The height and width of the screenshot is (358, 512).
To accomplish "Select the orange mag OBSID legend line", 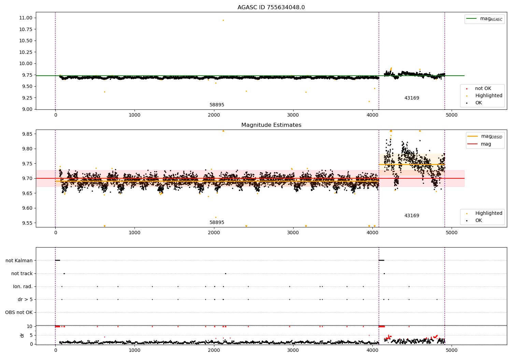I will coord(472,136).
